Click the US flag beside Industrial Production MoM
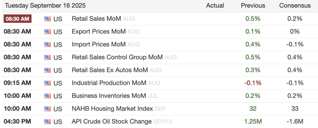Image resolution: width=318 pixels, height=128 pixels. tap(47, 83)
